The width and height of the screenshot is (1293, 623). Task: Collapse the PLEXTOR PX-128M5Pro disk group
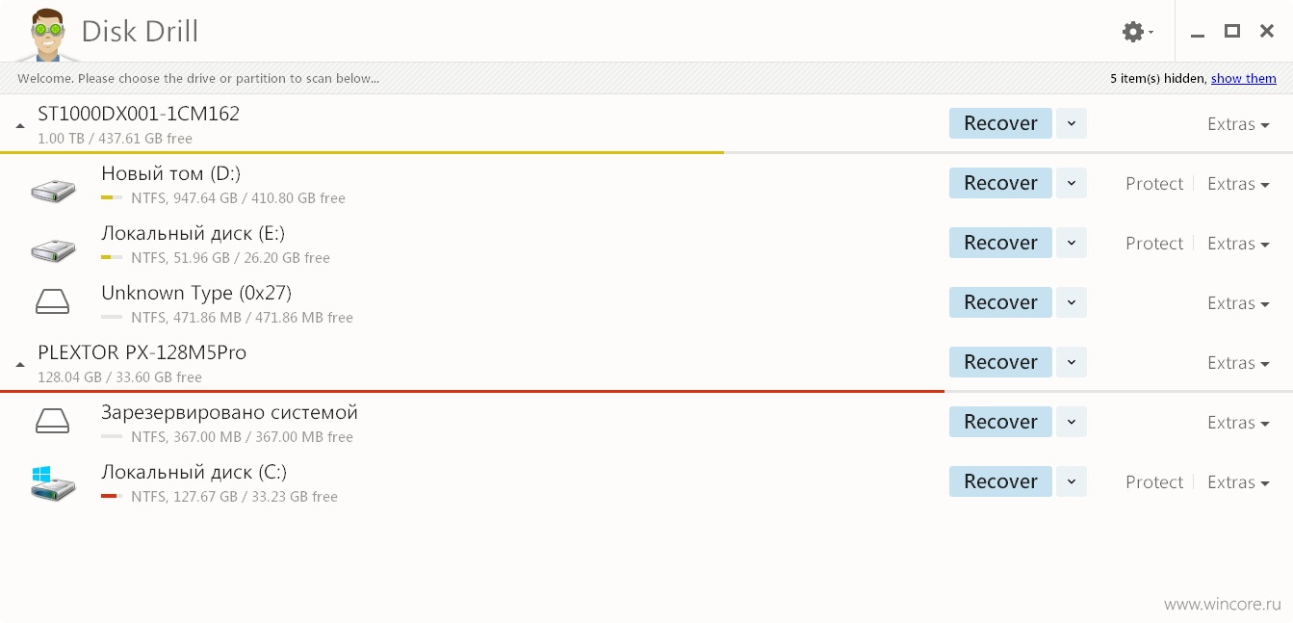tap(20, 365)
